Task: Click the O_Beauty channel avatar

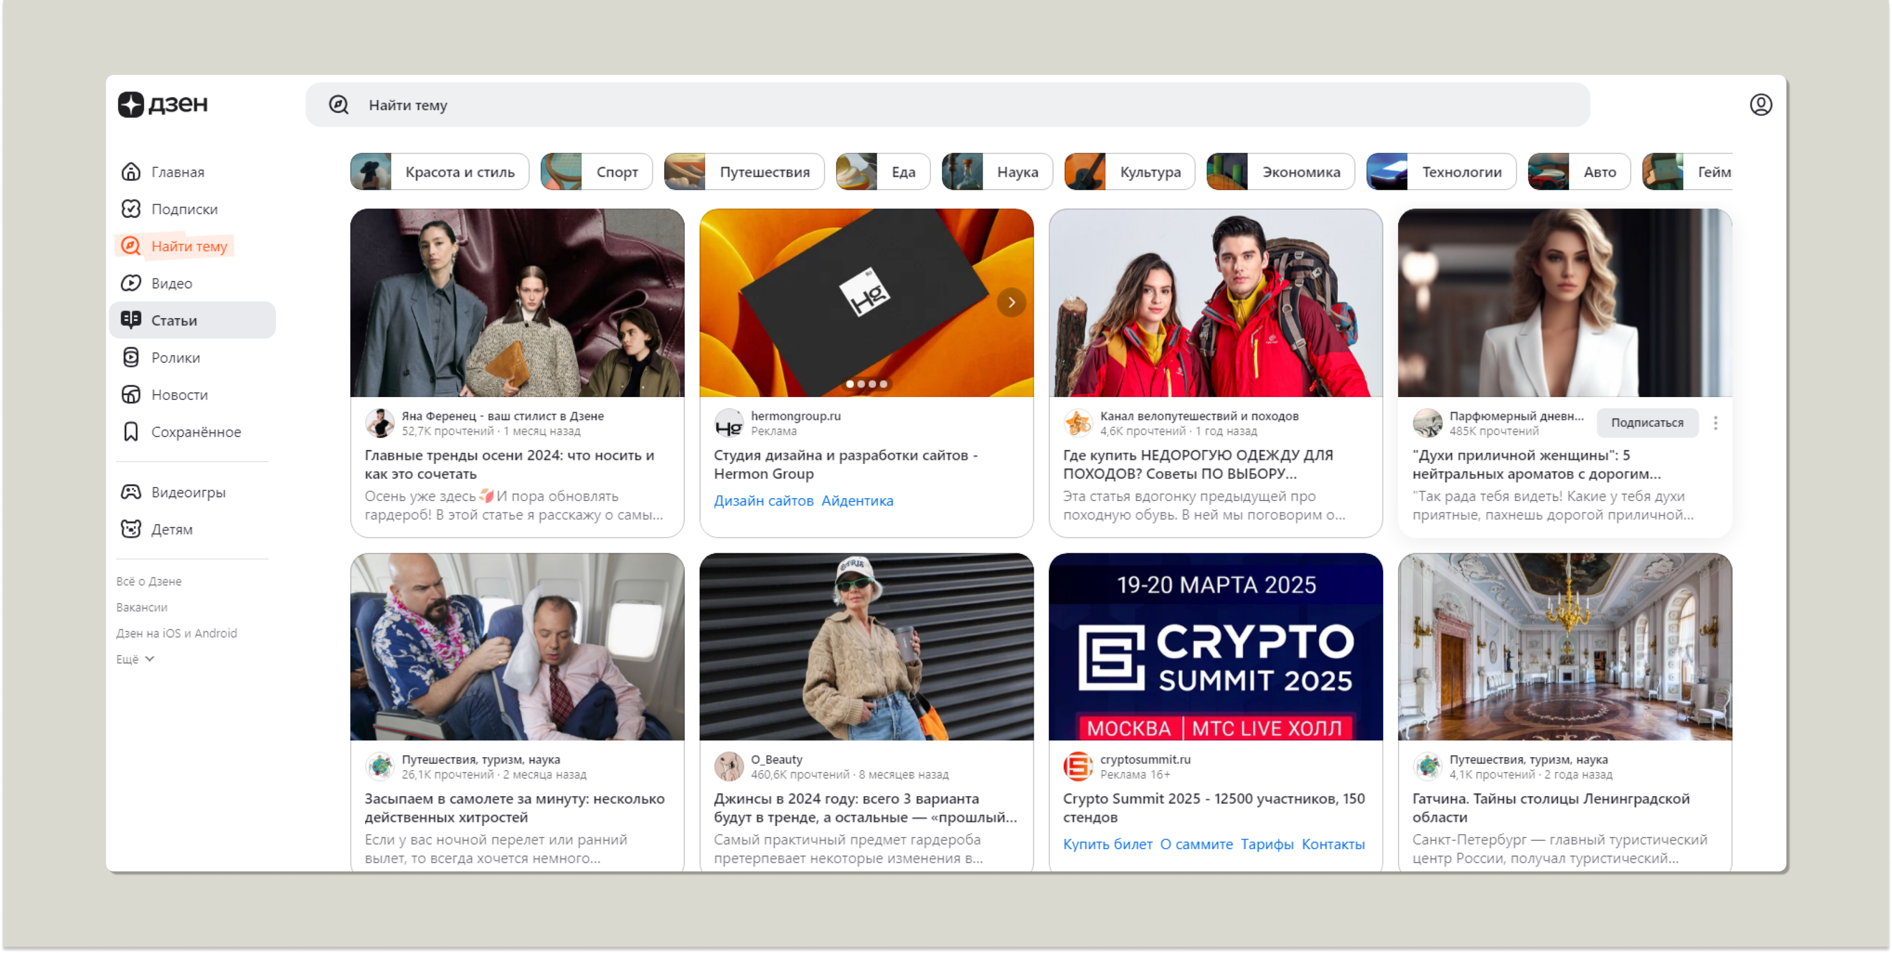Action: [x=728, y=766]
